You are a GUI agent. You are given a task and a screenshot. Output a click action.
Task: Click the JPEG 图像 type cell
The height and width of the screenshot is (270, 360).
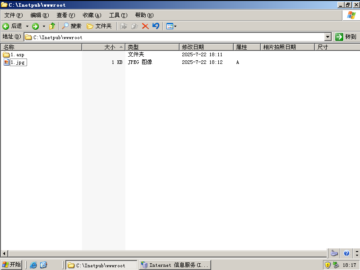pyautogui.click(x=140, y=62)
